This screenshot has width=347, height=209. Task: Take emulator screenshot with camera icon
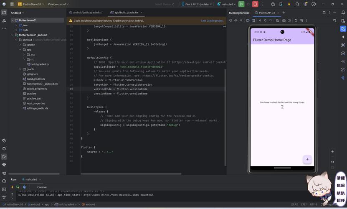(x=284, y=20)
